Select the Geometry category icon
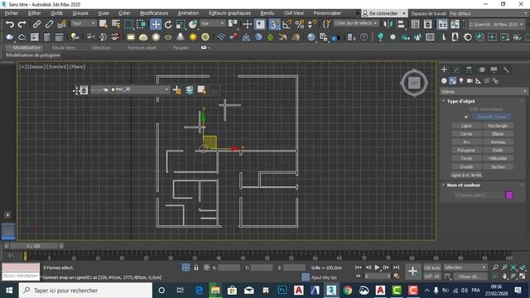The image size is (530, 298). pyautogui.click(x=444, y=80)
